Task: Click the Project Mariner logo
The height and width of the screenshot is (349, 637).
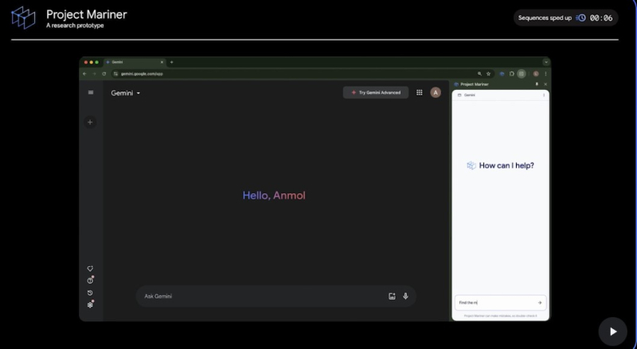Action: [23, 17]
